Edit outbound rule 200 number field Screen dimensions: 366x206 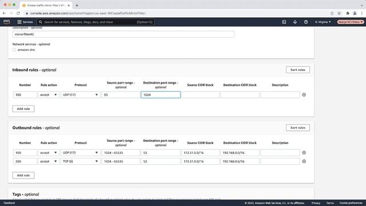tap(25, 161)
